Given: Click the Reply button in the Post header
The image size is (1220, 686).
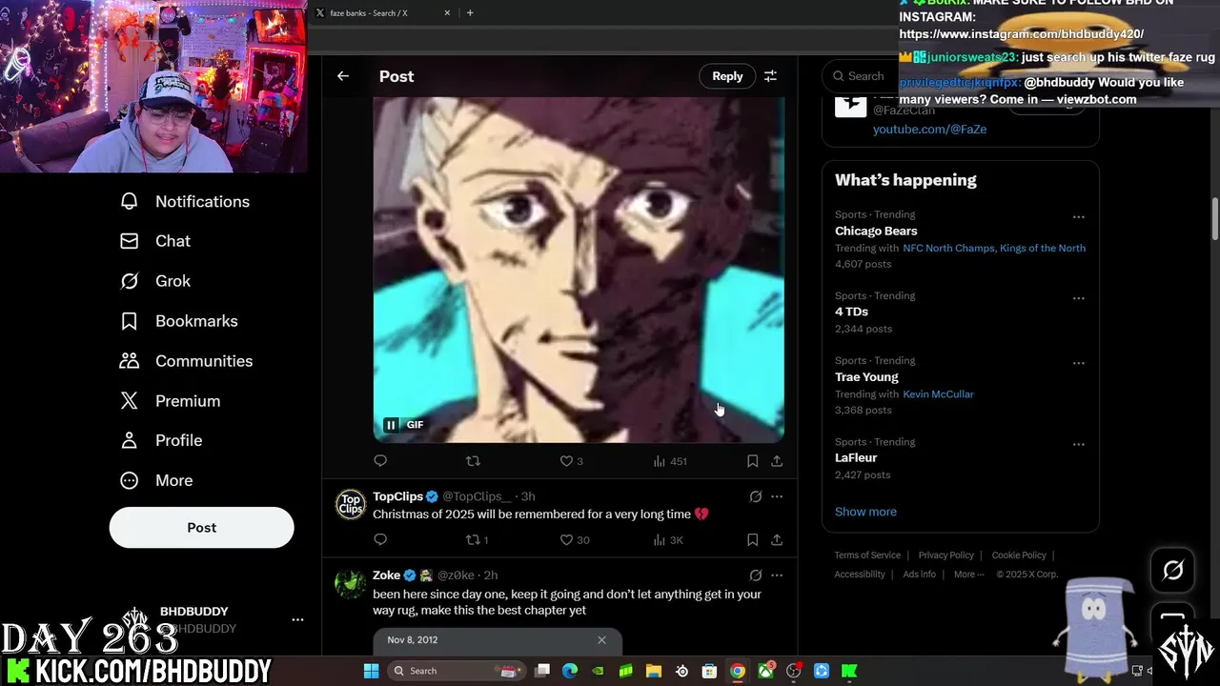Looking at the screenshot, I should [727, 76].
